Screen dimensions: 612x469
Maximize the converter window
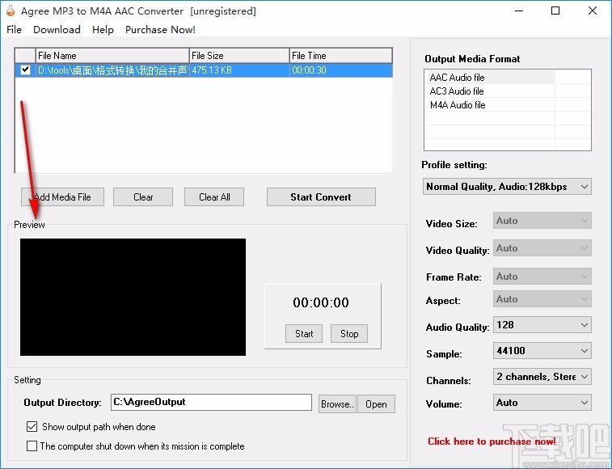tap(555, 11)
